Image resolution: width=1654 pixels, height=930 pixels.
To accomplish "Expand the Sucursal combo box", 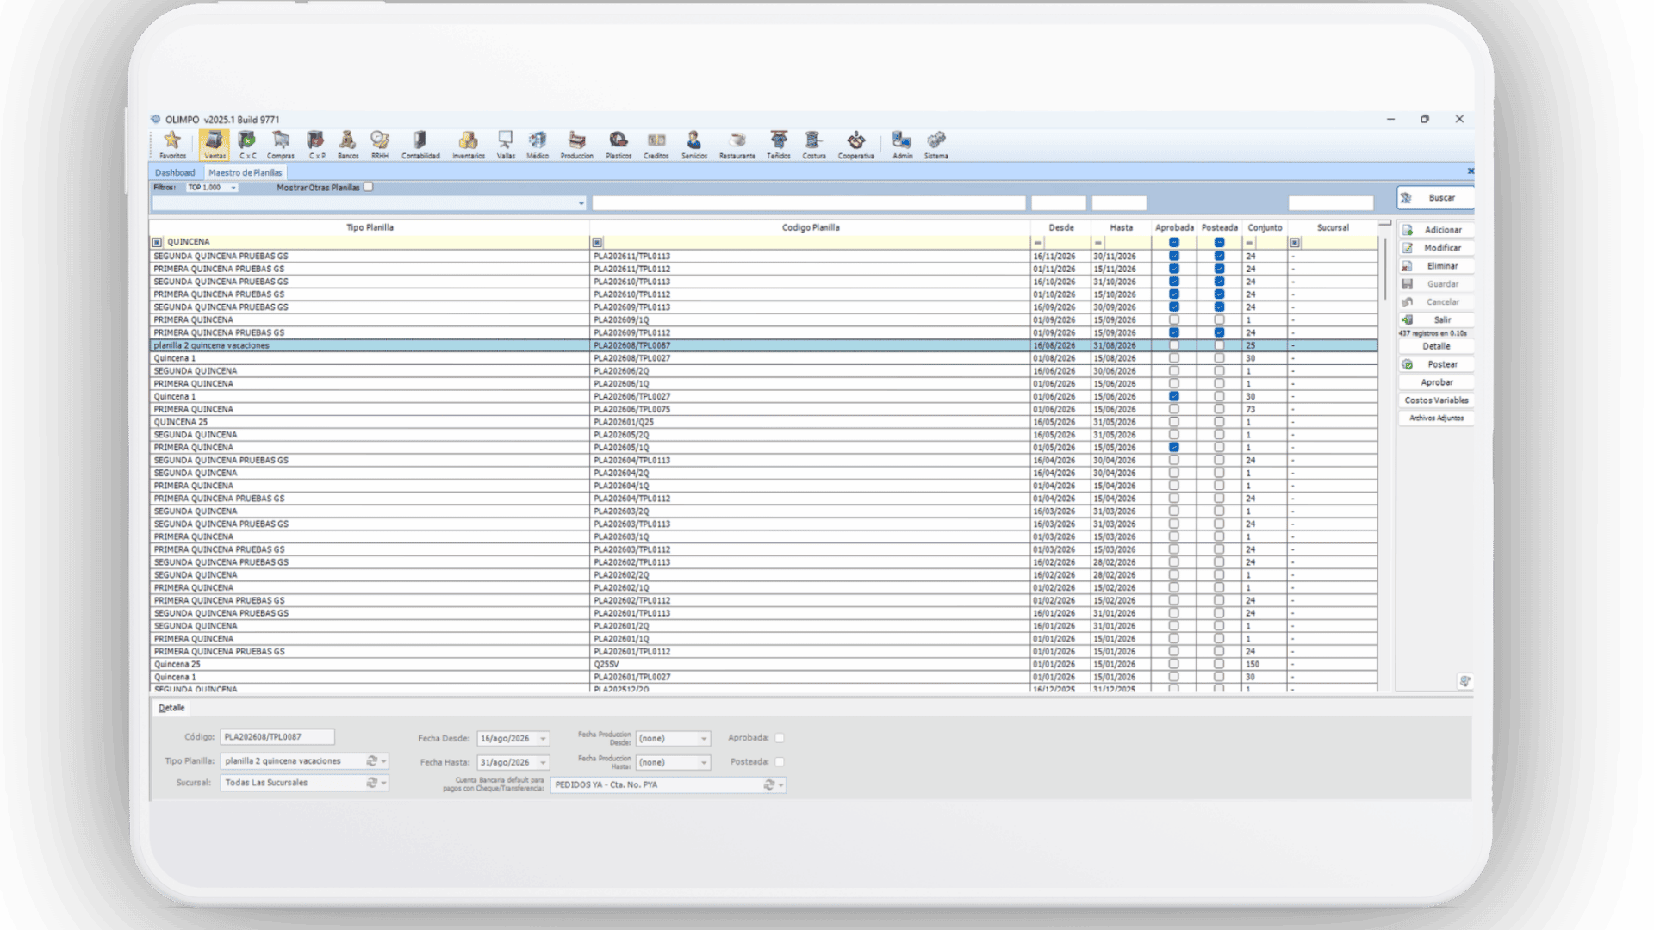I will [x=384, y=783].
